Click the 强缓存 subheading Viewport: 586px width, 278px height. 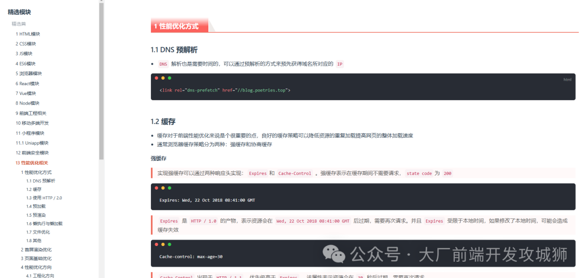pos(158,159)
